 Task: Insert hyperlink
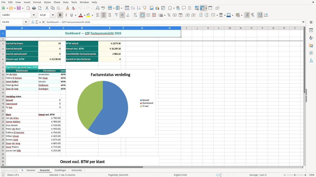point(178,8)
